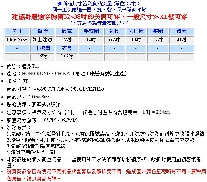The height and width of the screenshot is (182, 207).
Task: Click the red screen color disclaimer text
Action: tap(107, 175)
